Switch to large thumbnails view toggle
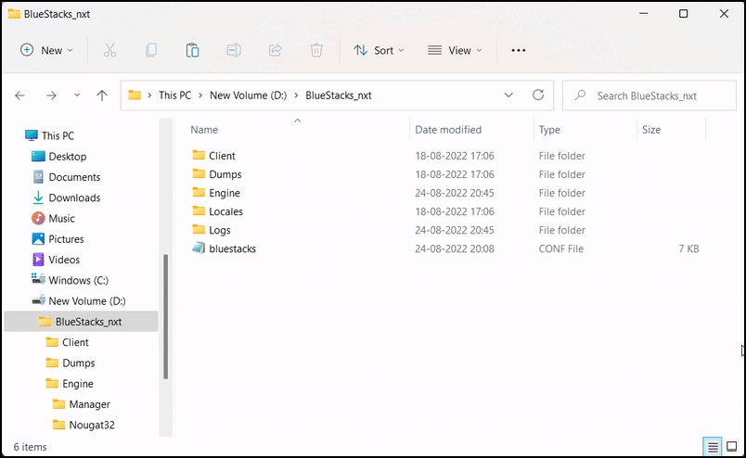Viewport: 746px width, 458px height. point(731,447)
